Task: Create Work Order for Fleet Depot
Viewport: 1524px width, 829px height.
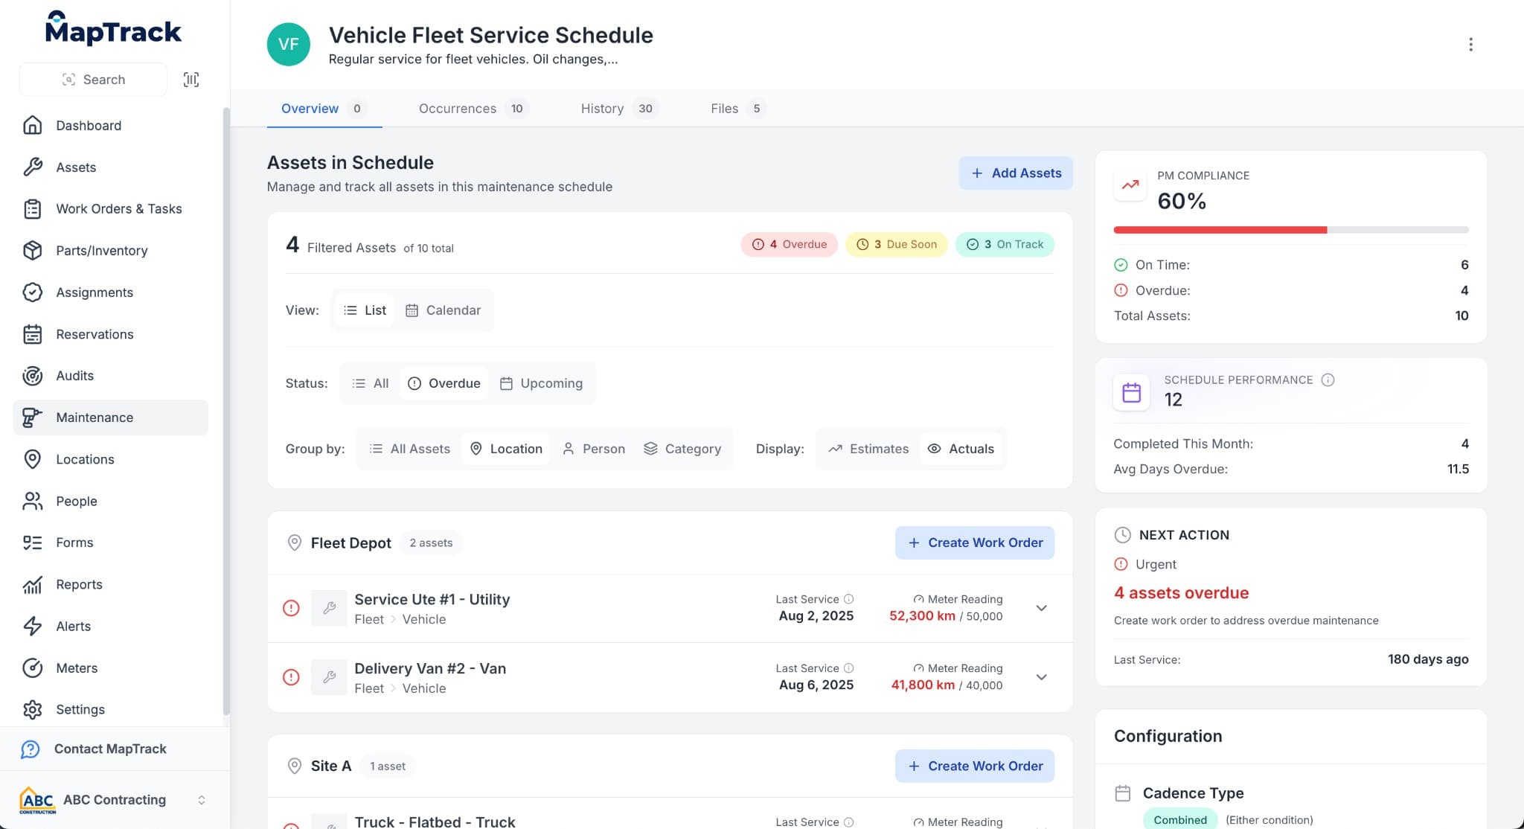Action: click(974, 542)
